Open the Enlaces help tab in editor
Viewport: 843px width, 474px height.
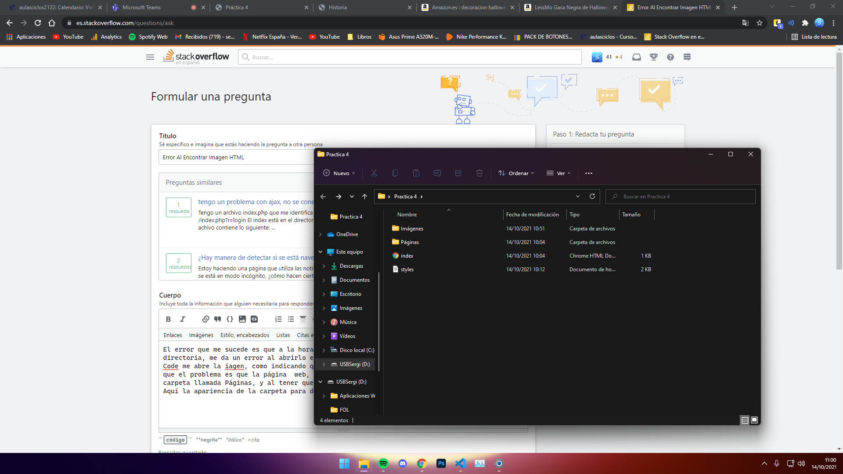tap(173, 335)
